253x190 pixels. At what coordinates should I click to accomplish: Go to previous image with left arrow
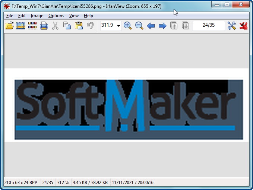point(151,26)
